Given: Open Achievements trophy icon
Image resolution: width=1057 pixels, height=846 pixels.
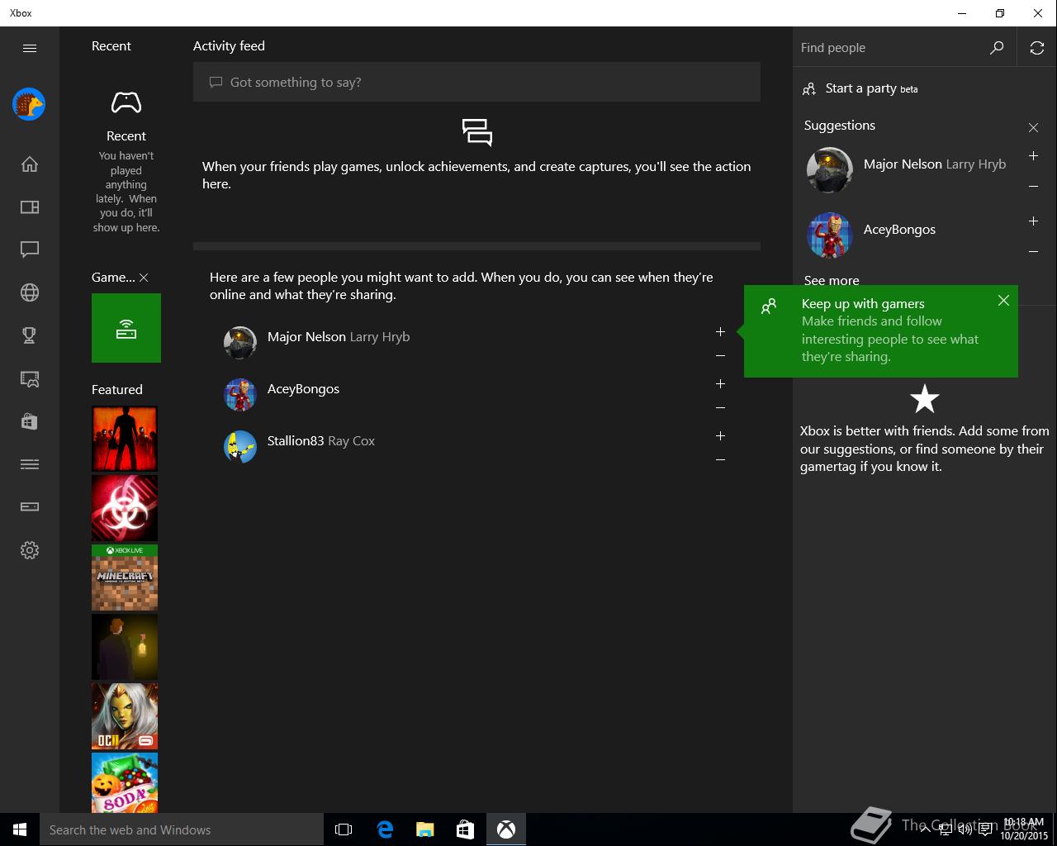Looking at the screenshot, I should (30, 335).
